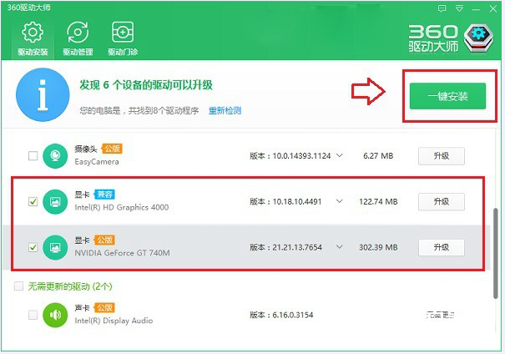
Task: Click 升级 button for NVIDIA GeForce GT 740M
Action: (442, 247)
